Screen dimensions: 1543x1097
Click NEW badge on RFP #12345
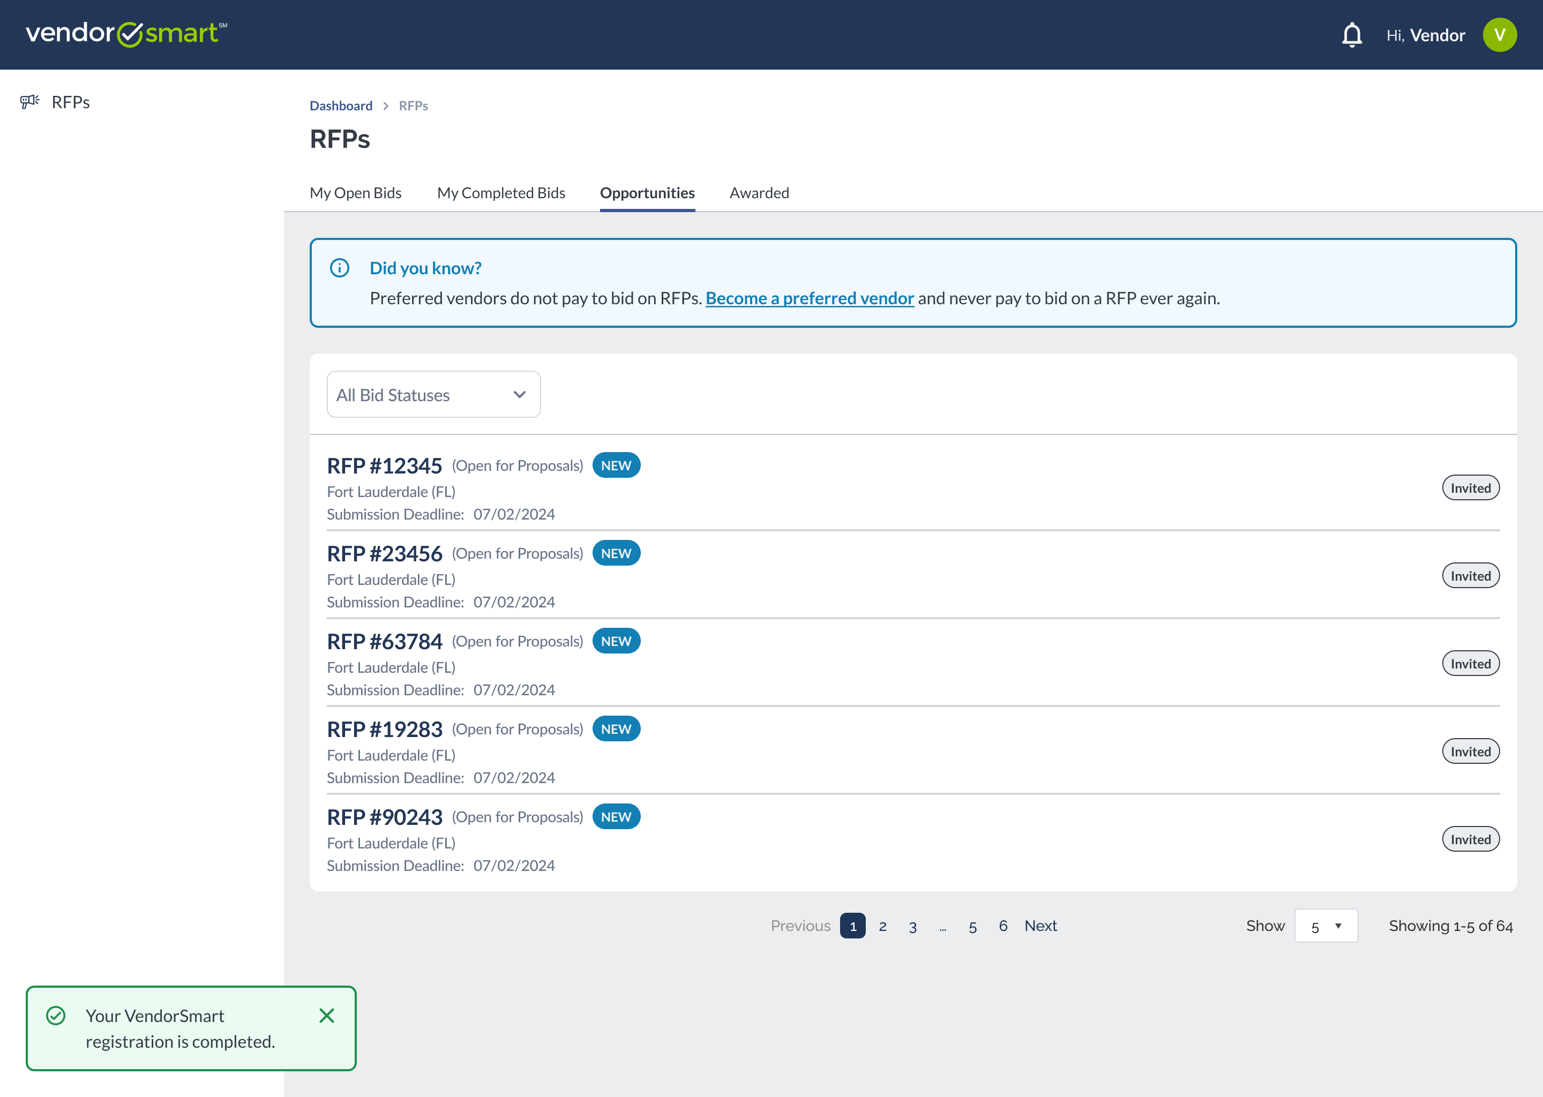coord(616,465)
